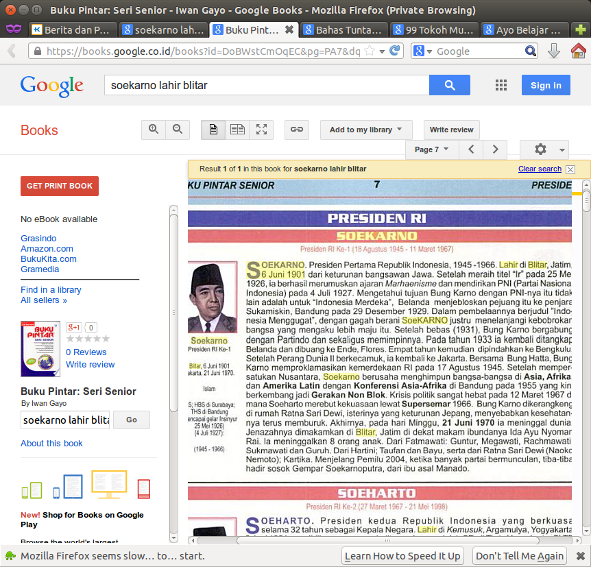This screenshot has width=591, height=567.
Task: Bookmark this page with the star icon
Action: point(370,51)
